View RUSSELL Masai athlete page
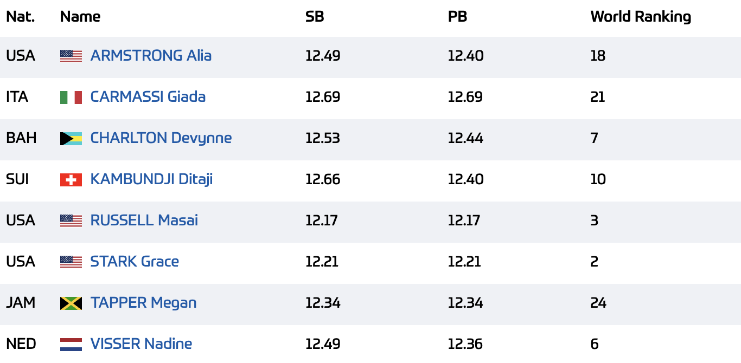Screen dimensions: 741x363 click(x=144, y=221)
